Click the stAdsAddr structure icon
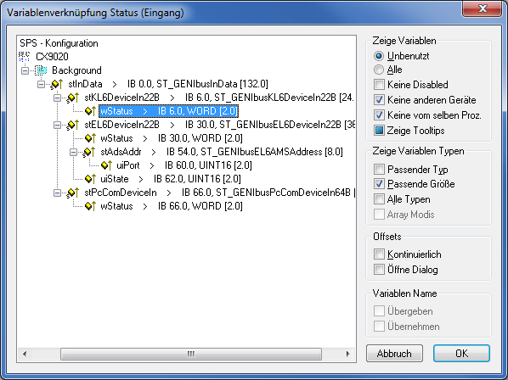Image resolution: width=508 pixels, height=380 pixels. [x=89, y=152]
